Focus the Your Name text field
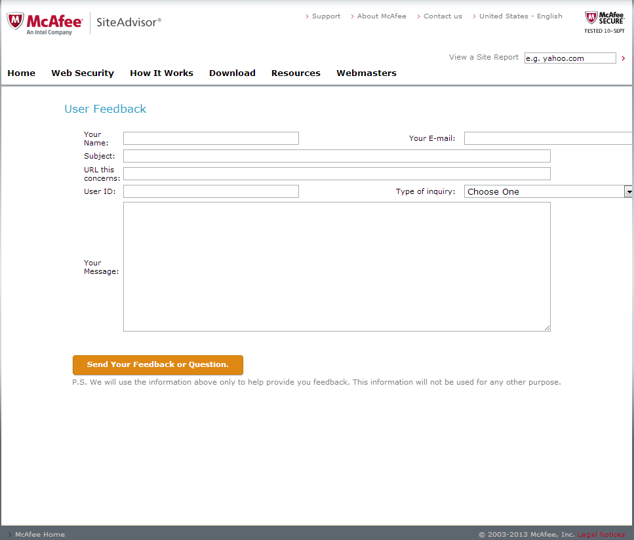Viewport: 634px width, 540px height. (x=211, y=138)
